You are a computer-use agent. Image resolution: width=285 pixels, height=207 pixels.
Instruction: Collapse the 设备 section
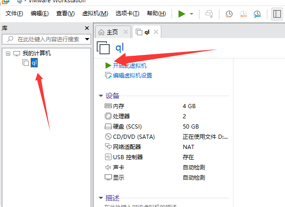(x=101, y=96)
